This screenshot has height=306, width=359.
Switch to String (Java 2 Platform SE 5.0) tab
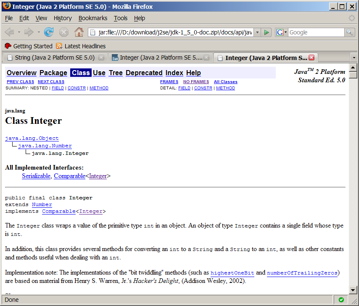coord(55,58)
